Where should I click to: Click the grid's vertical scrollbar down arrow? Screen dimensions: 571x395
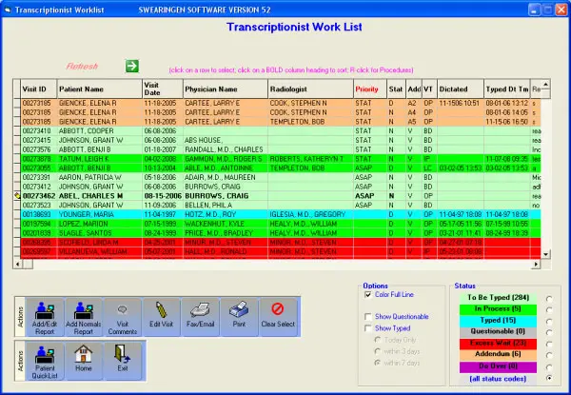point(545,254)
